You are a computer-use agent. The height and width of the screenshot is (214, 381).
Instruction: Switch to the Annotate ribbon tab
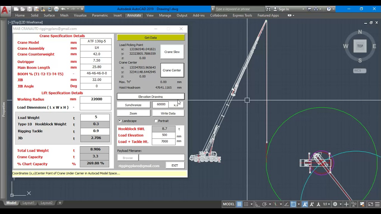click(134, 15)
